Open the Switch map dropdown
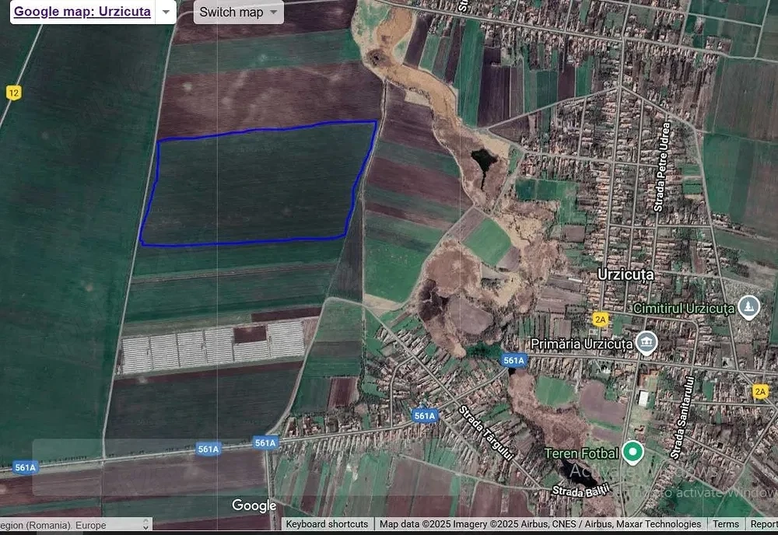The height and width of the screenshot is (535, 778). coord(238,12)
